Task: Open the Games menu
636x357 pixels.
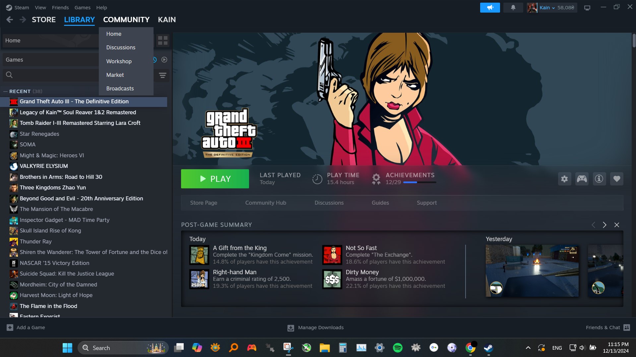Action: [x=83, y=7]
